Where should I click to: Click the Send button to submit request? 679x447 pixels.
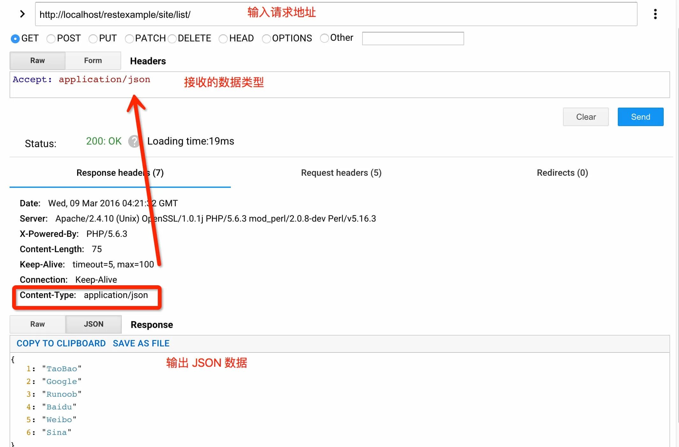[x=641, y=116]
